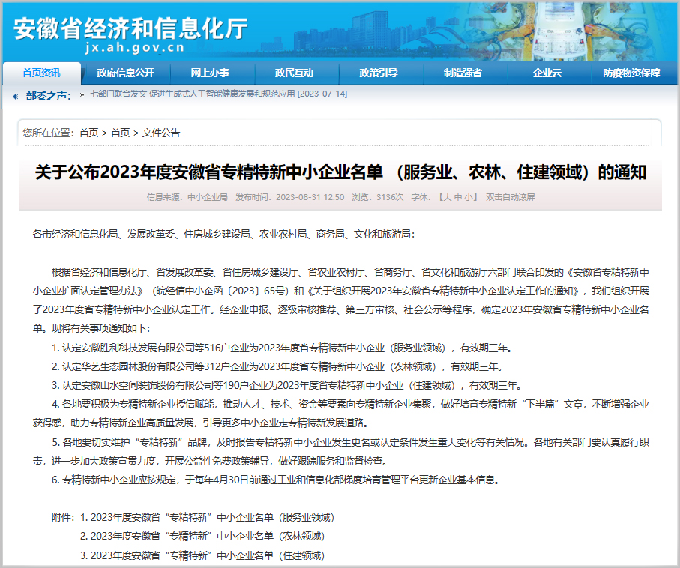680x568 pixels.
Task: Navigate to 制造强省
Action: coord(463,73)
